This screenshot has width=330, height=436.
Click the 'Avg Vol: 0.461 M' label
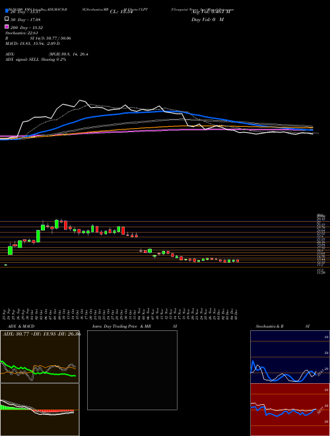click(x=211, y=12)
